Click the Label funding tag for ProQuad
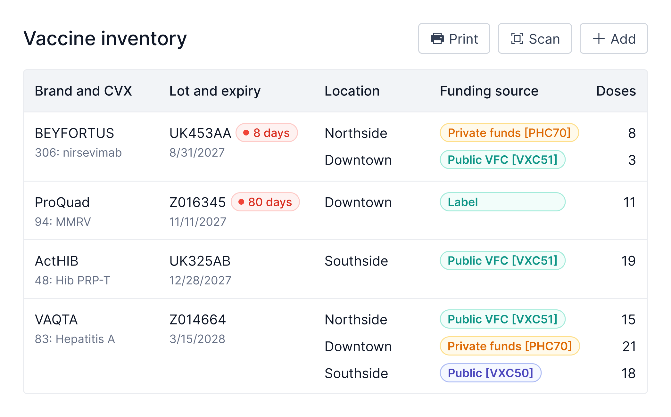This screenshot has height=417, width=671. coord(502,202)
